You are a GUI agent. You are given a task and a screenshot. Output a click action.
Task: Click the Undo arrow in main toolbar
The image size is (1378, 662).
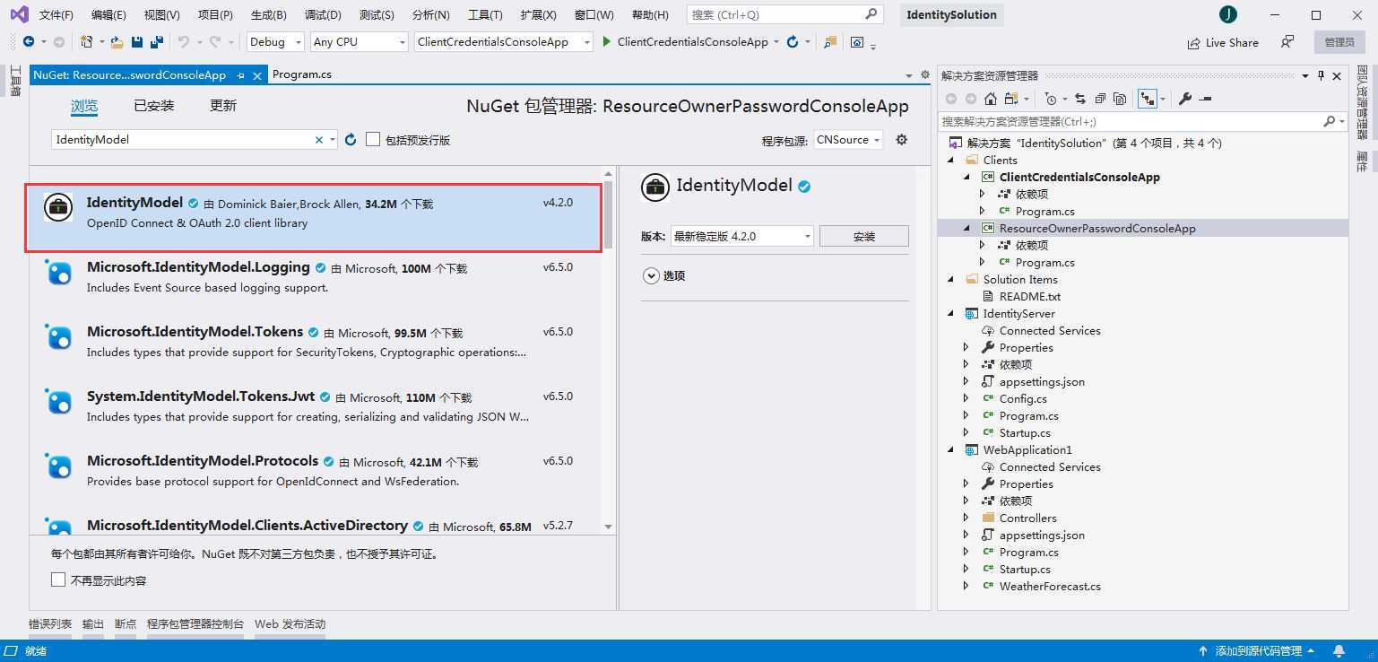tap(183, 42)
